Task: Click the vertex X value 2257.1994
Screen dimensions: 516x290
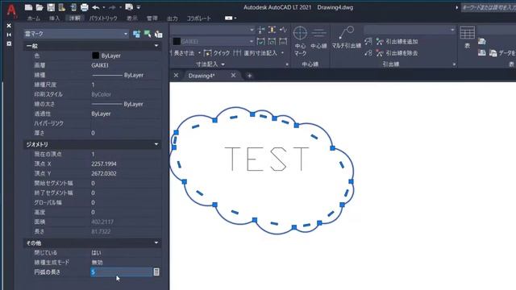Action: coord(104,164)
